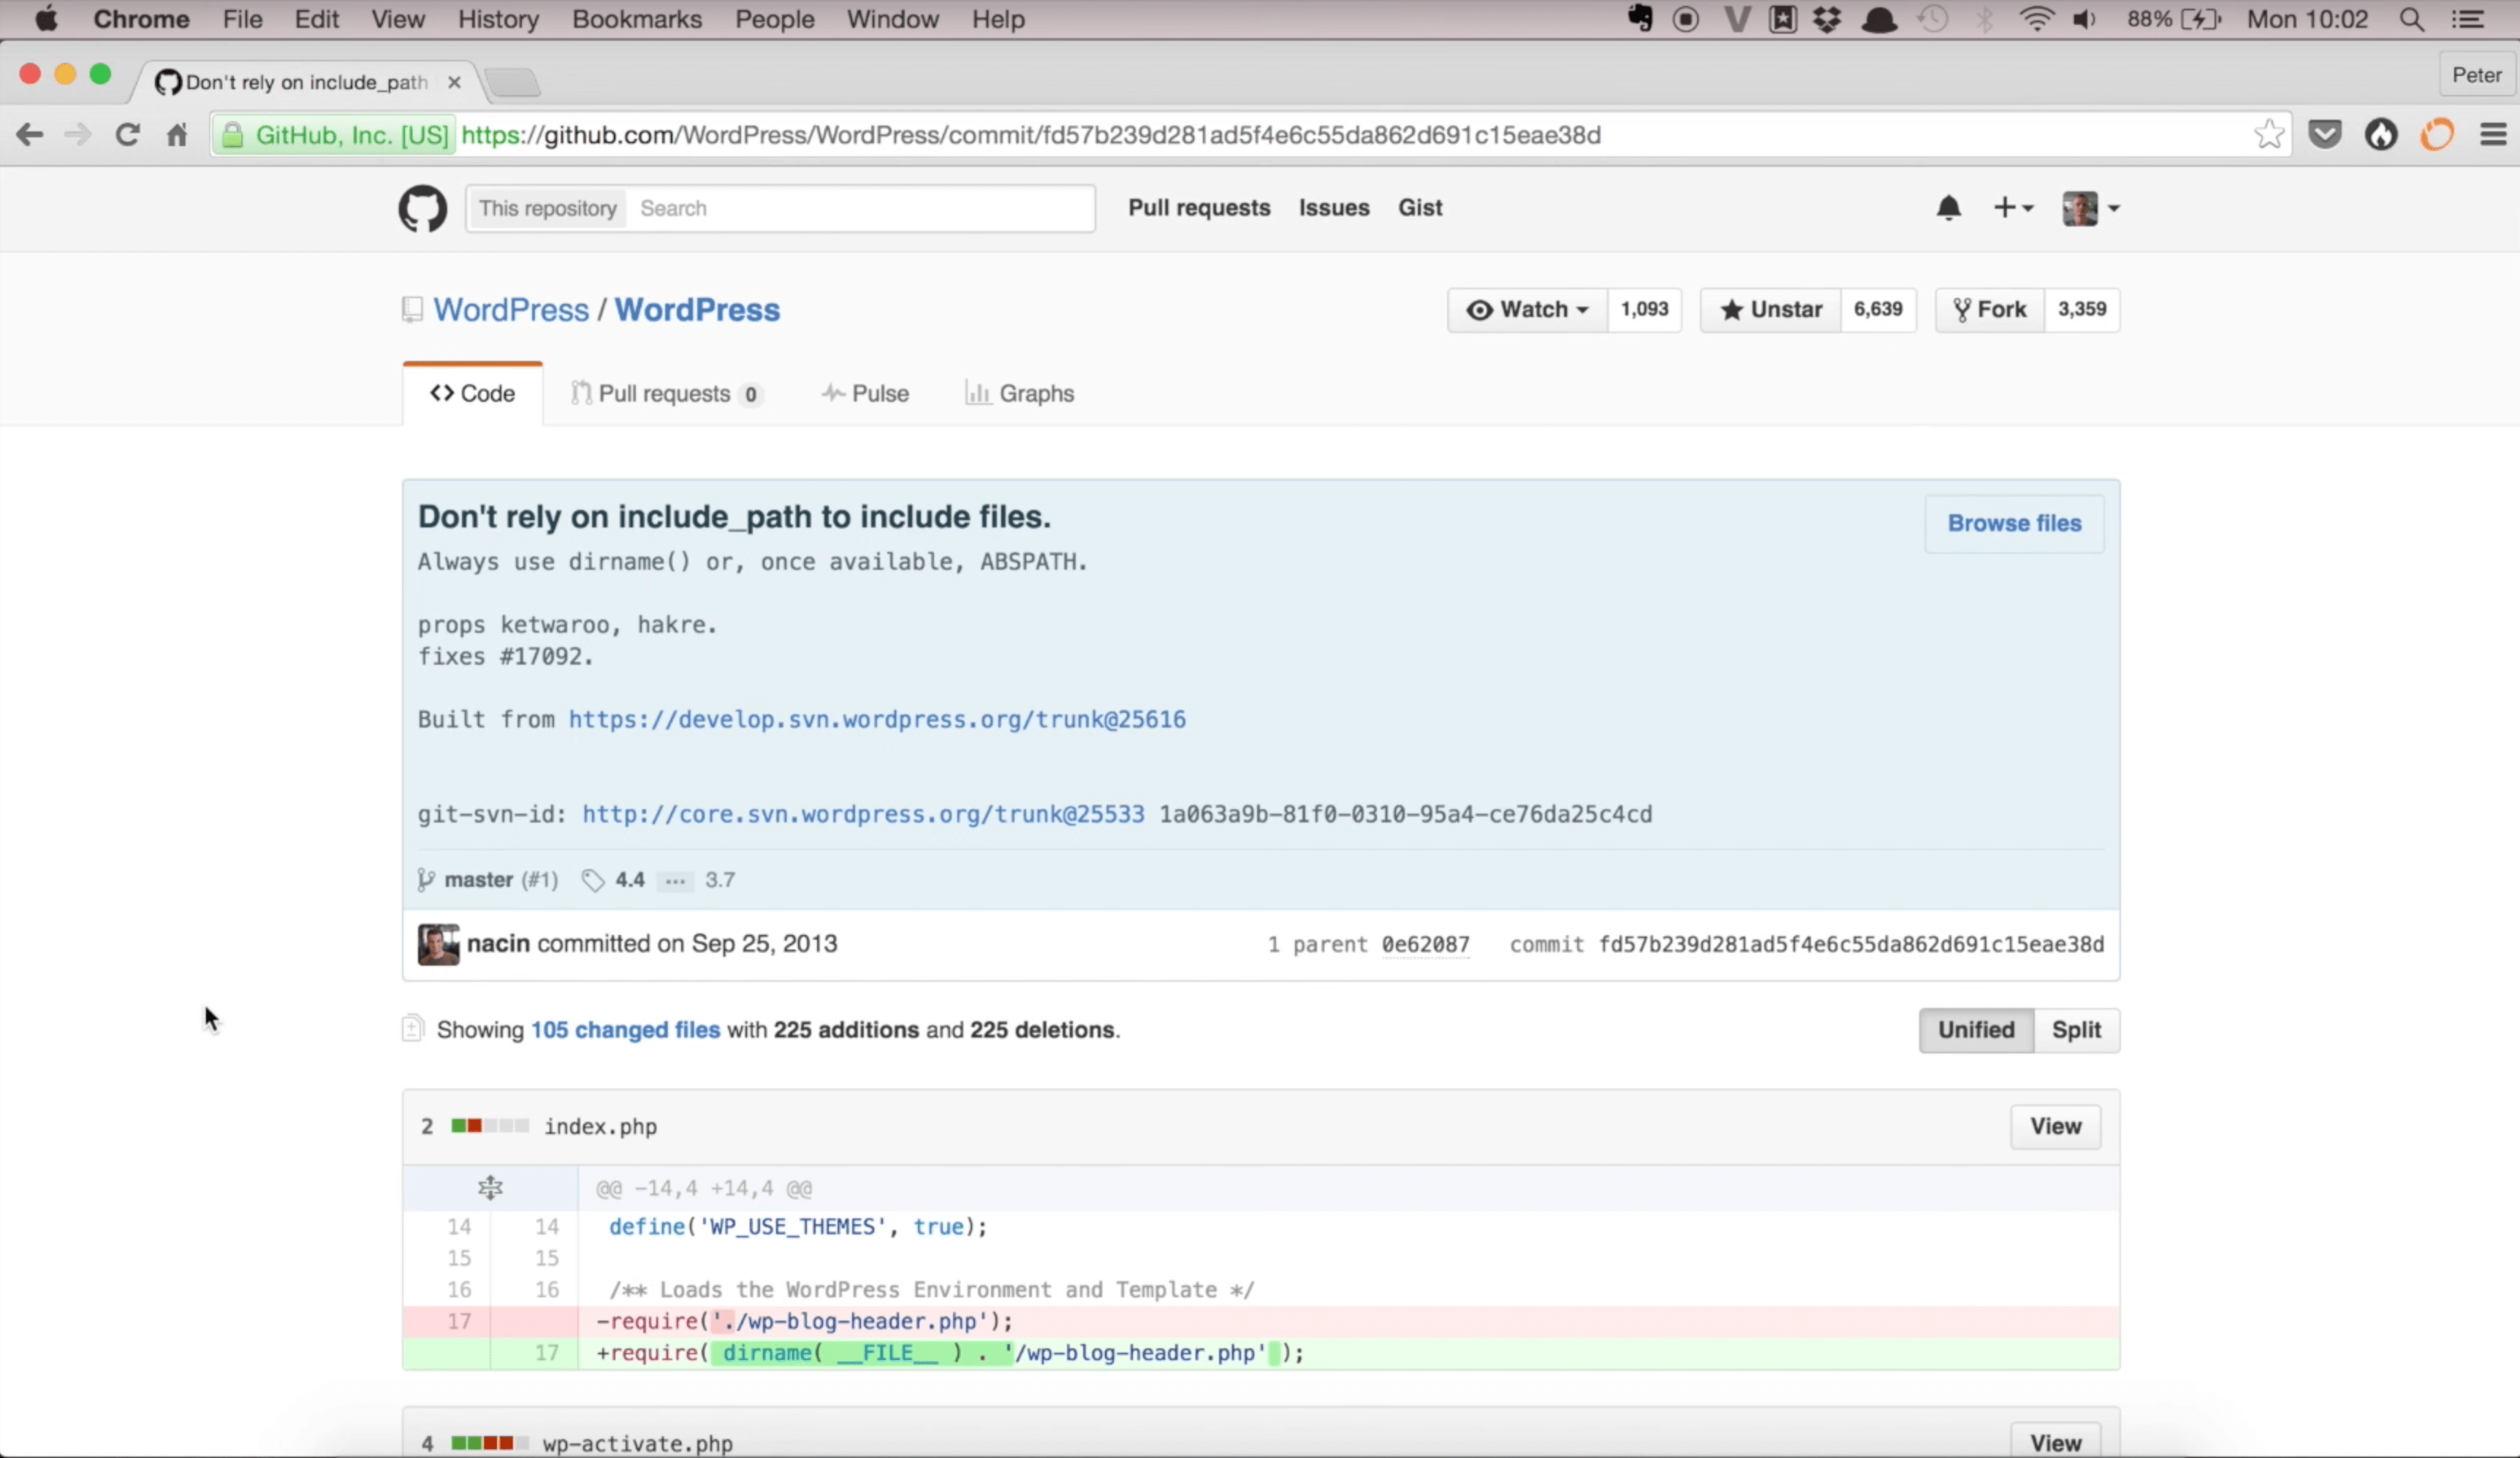The width and height of the screenshot is (2520, 1458).
Task: Open Pull requests in top navigation
Action: [1199, 208]
